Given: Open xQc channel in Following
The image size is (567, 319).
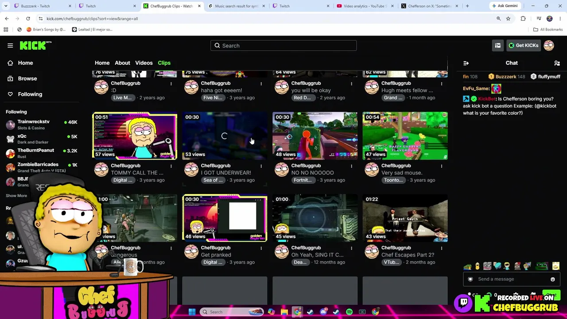Looking at the screenshot, I should (41, 139).
